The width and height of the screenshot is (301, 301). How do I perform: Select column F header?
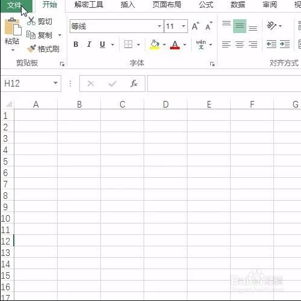(252, 105)
